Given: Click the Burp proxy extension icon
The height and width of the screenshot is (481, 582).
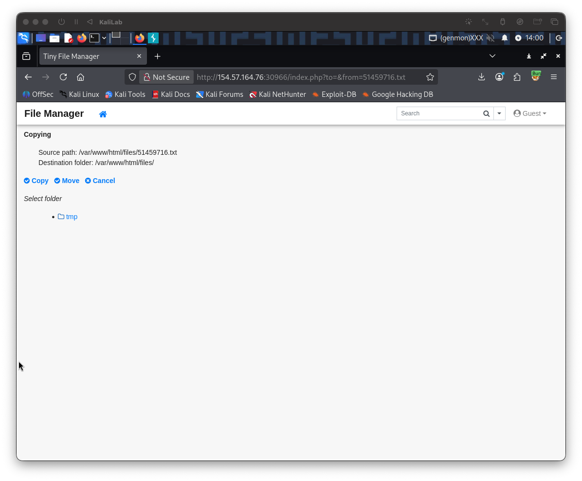Looking at the screenshot, I should pyautogui.click(x=535, y=76).
